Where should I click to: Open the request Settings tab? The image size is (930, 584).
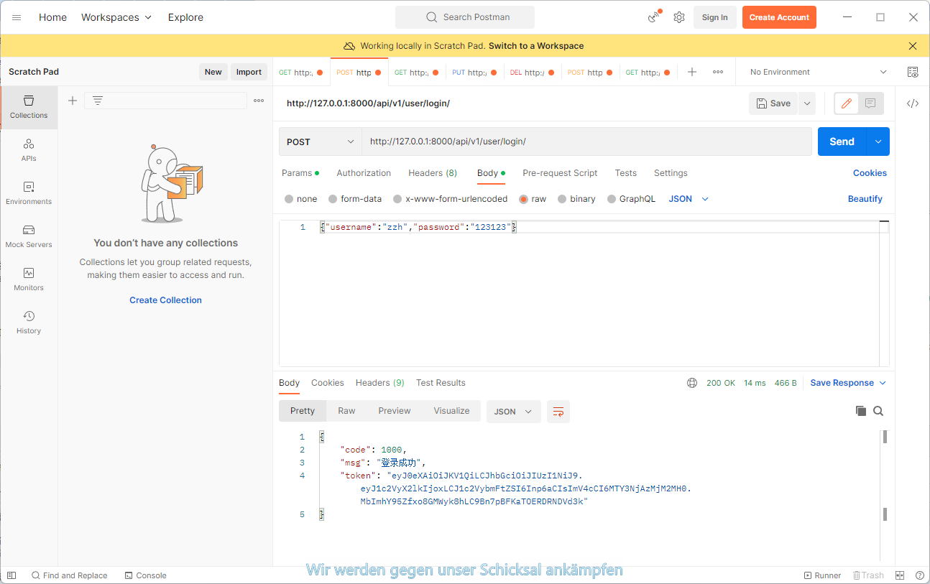coord(671,173)
